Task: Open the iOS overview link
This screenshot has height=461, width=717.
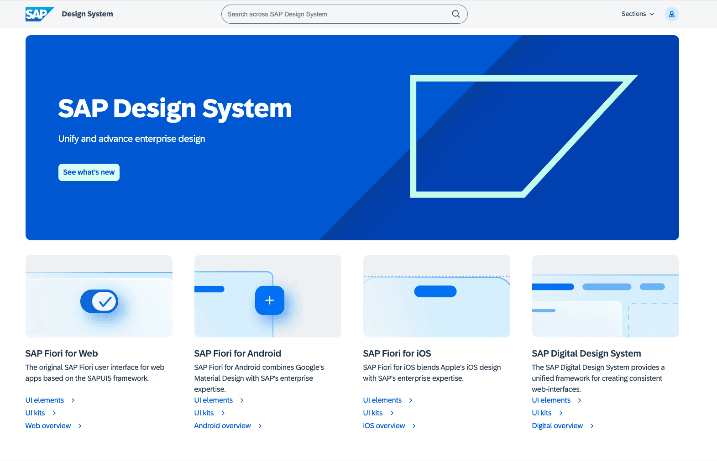Action: [384, 426]
